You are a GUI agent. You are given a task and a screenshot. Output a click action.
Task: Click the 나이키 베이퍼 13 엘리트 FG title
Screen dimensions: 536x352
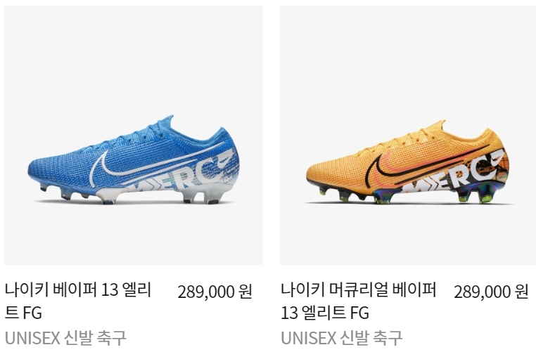pyautogui.click(x=77, y=301)
